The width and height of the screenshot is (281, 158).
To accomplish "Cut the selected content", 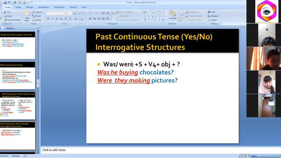I will 7,12.
